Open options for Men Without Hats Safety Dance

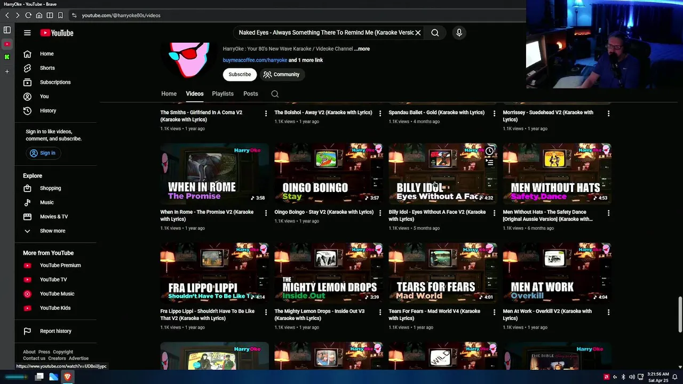click(x=608, y=213)
